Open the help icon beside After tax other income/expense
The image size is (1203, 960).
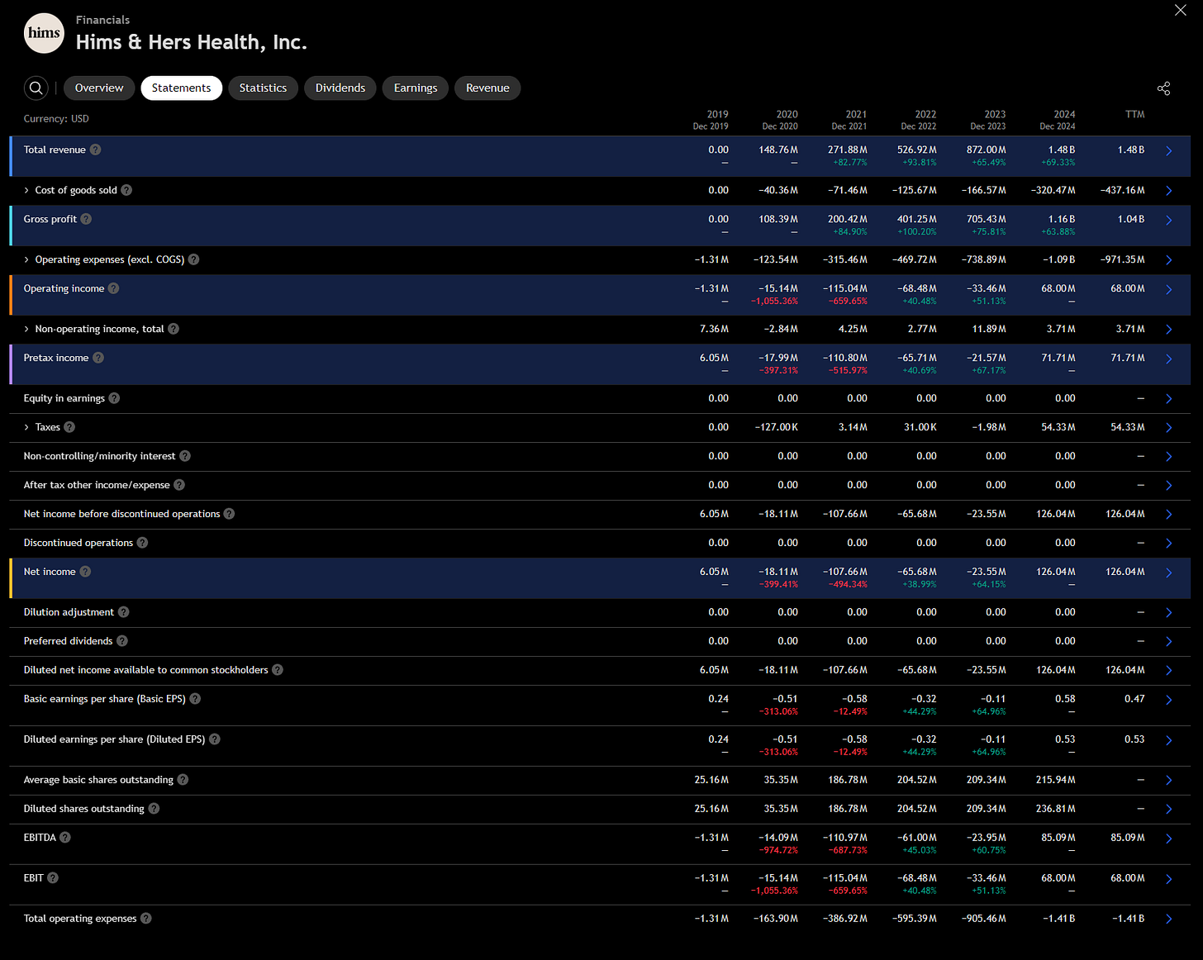coord(179,485)
